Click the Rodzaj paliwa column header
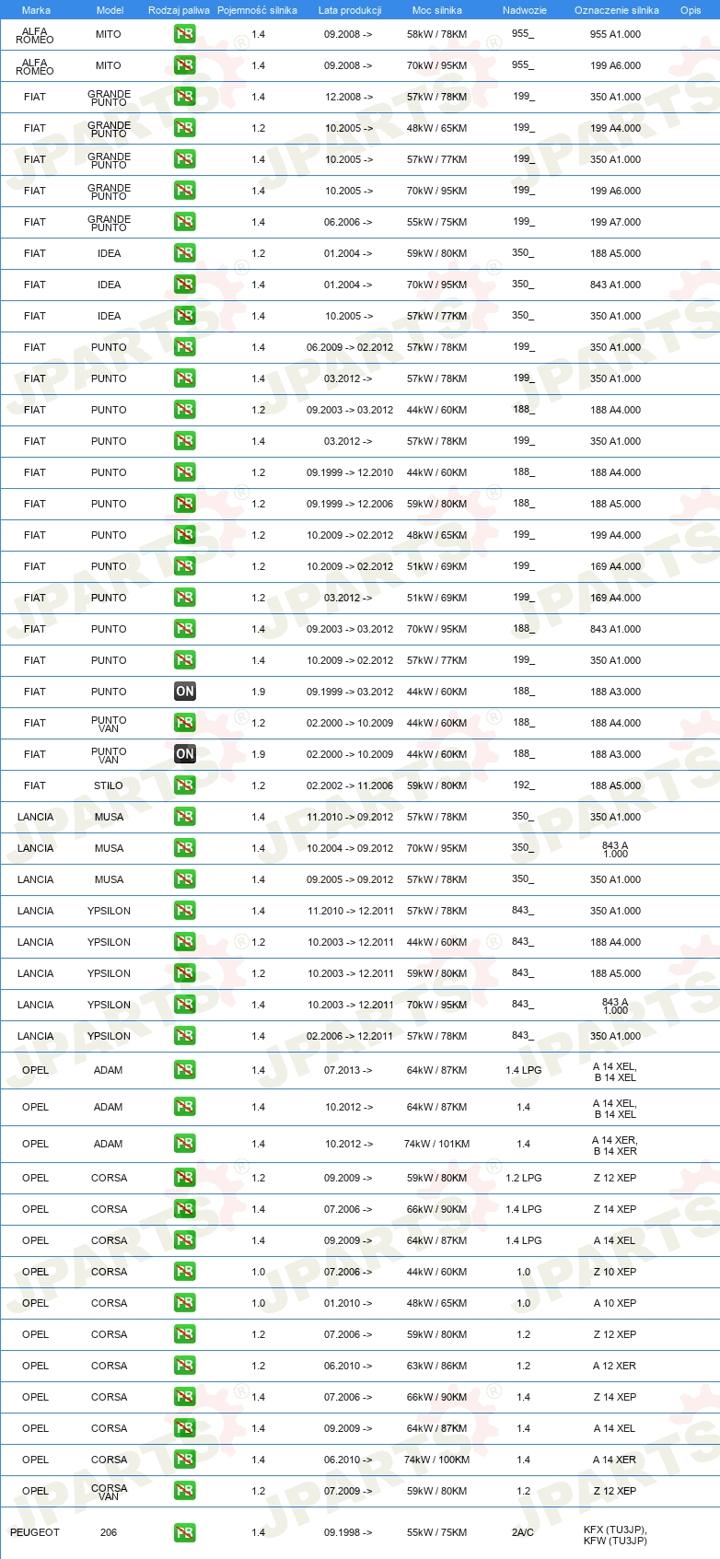The image size is (720, 1559). (179, 10)
